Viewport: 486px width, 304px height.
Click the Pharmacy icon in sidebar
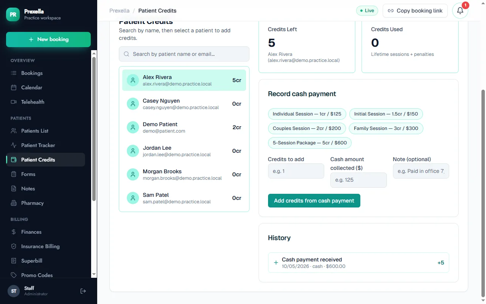coord(14,203)
